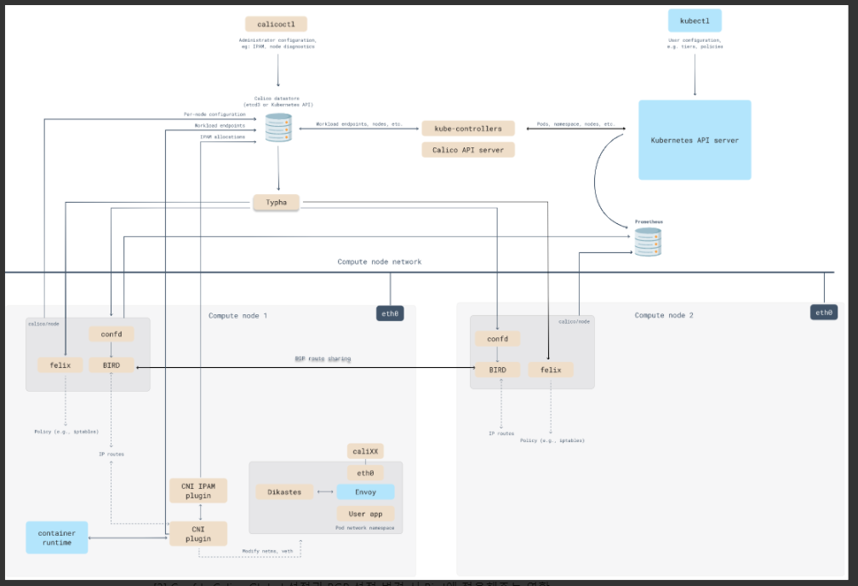Click 'calico/node' label in Compute node 1

[x=43, y=324]
